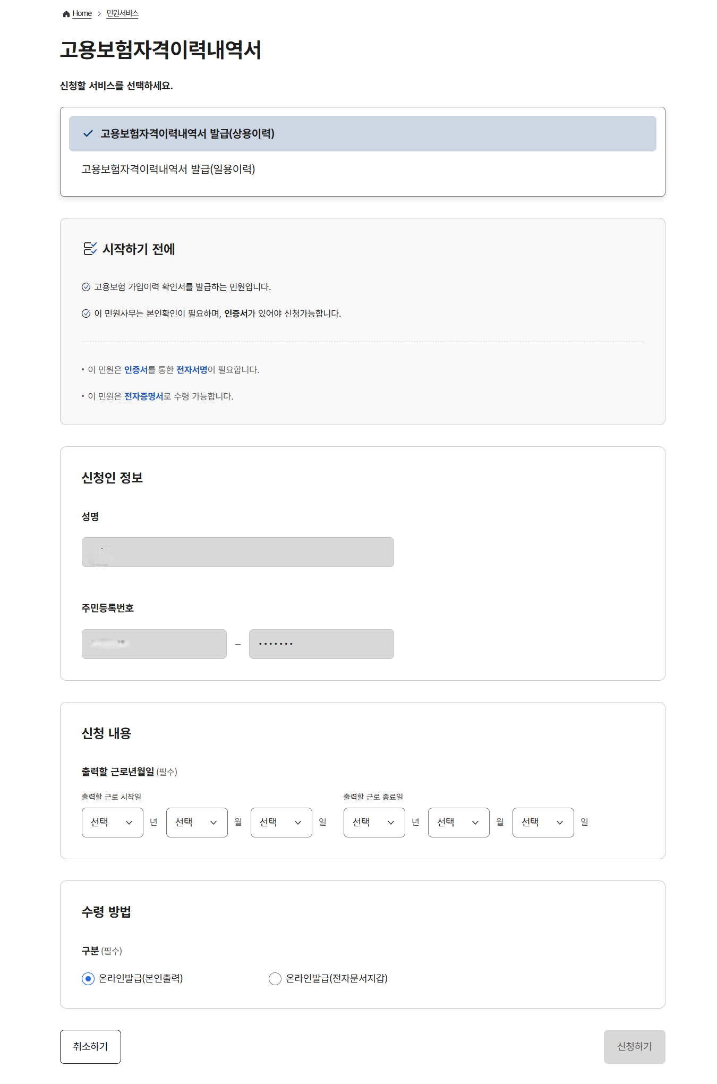Open the 출력할 근로 종료일 month dropdown
717x1084 pixels.
(x=458, y=822)
